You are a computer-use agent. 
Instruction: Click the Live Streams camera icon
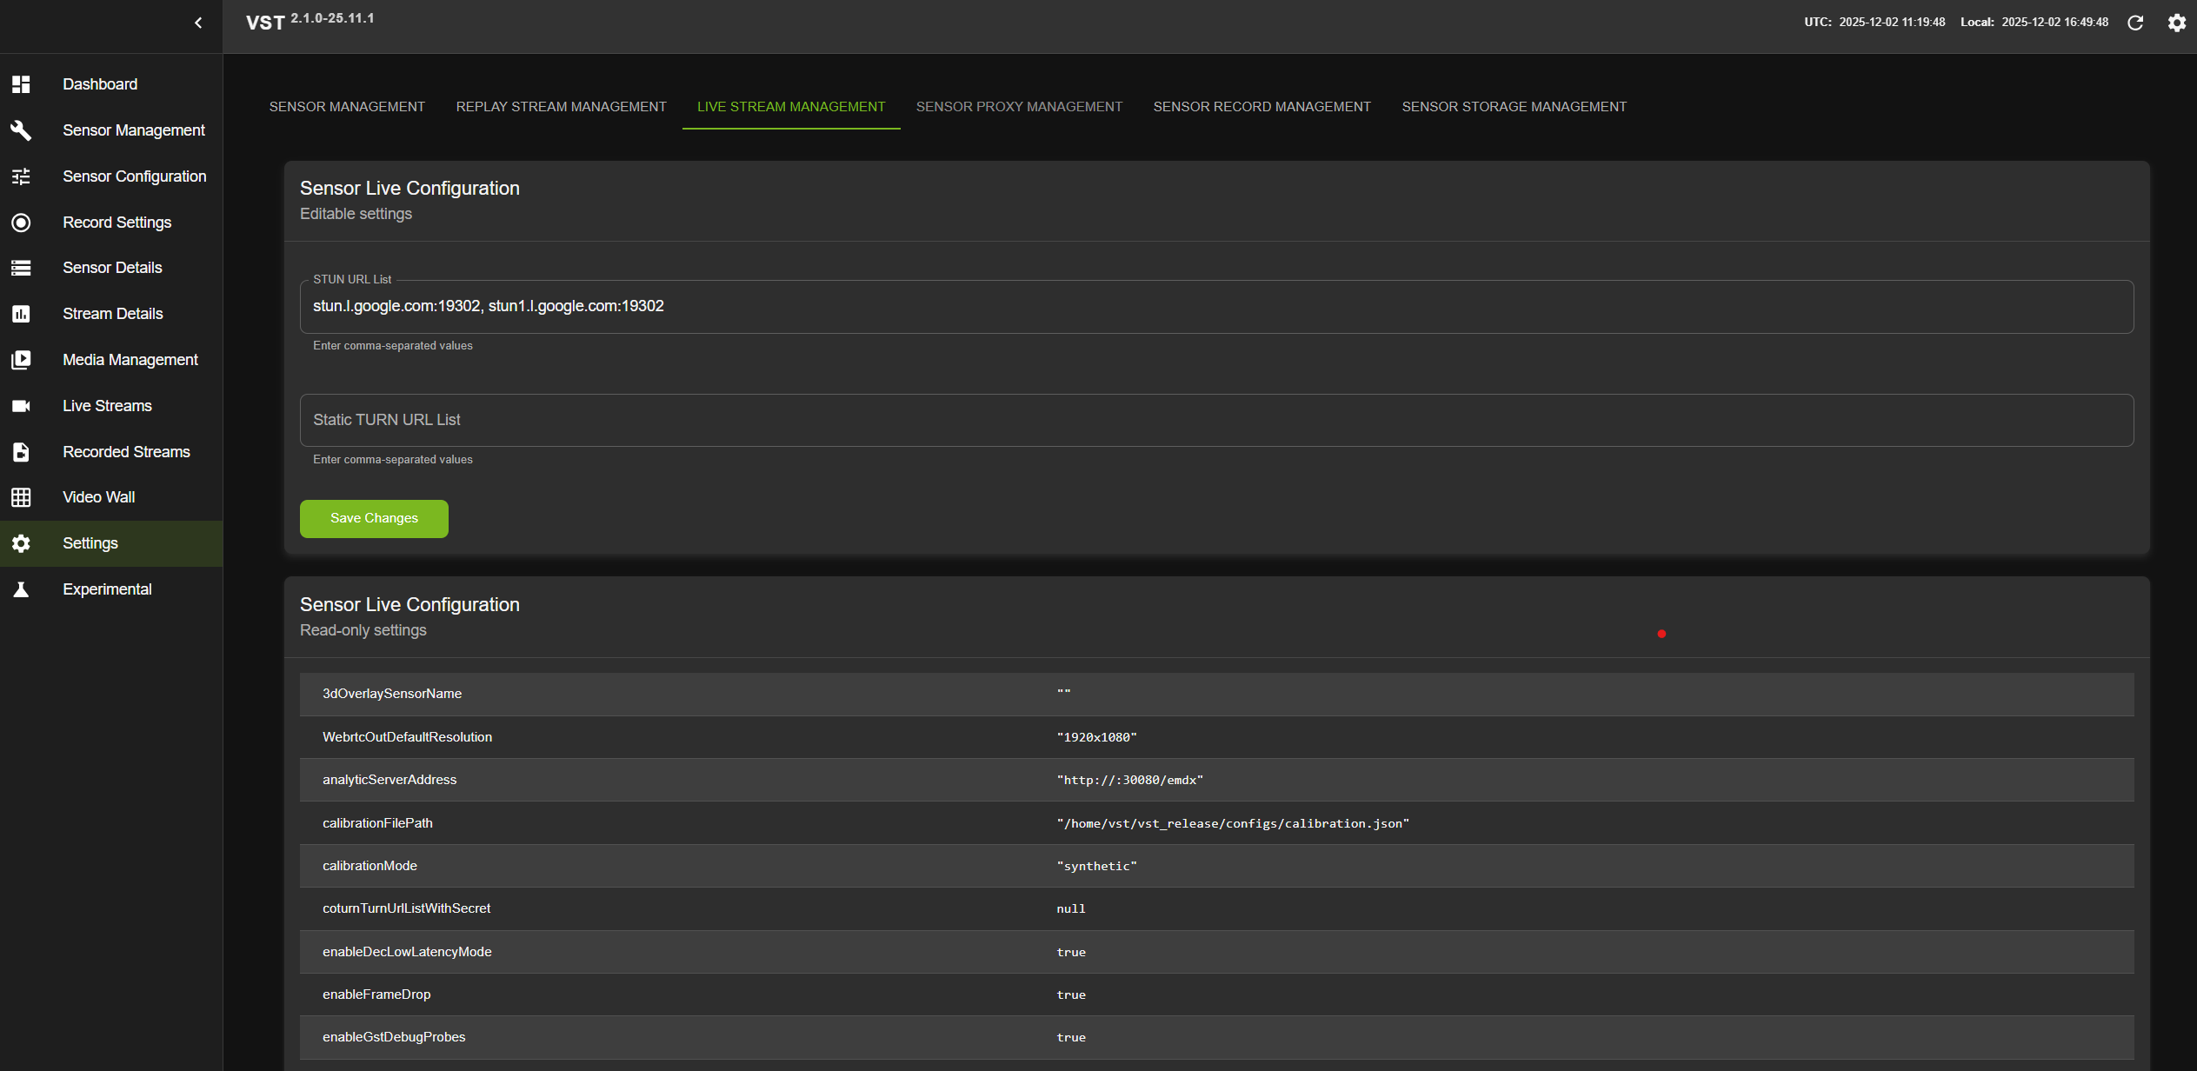[x=21, y=406]
